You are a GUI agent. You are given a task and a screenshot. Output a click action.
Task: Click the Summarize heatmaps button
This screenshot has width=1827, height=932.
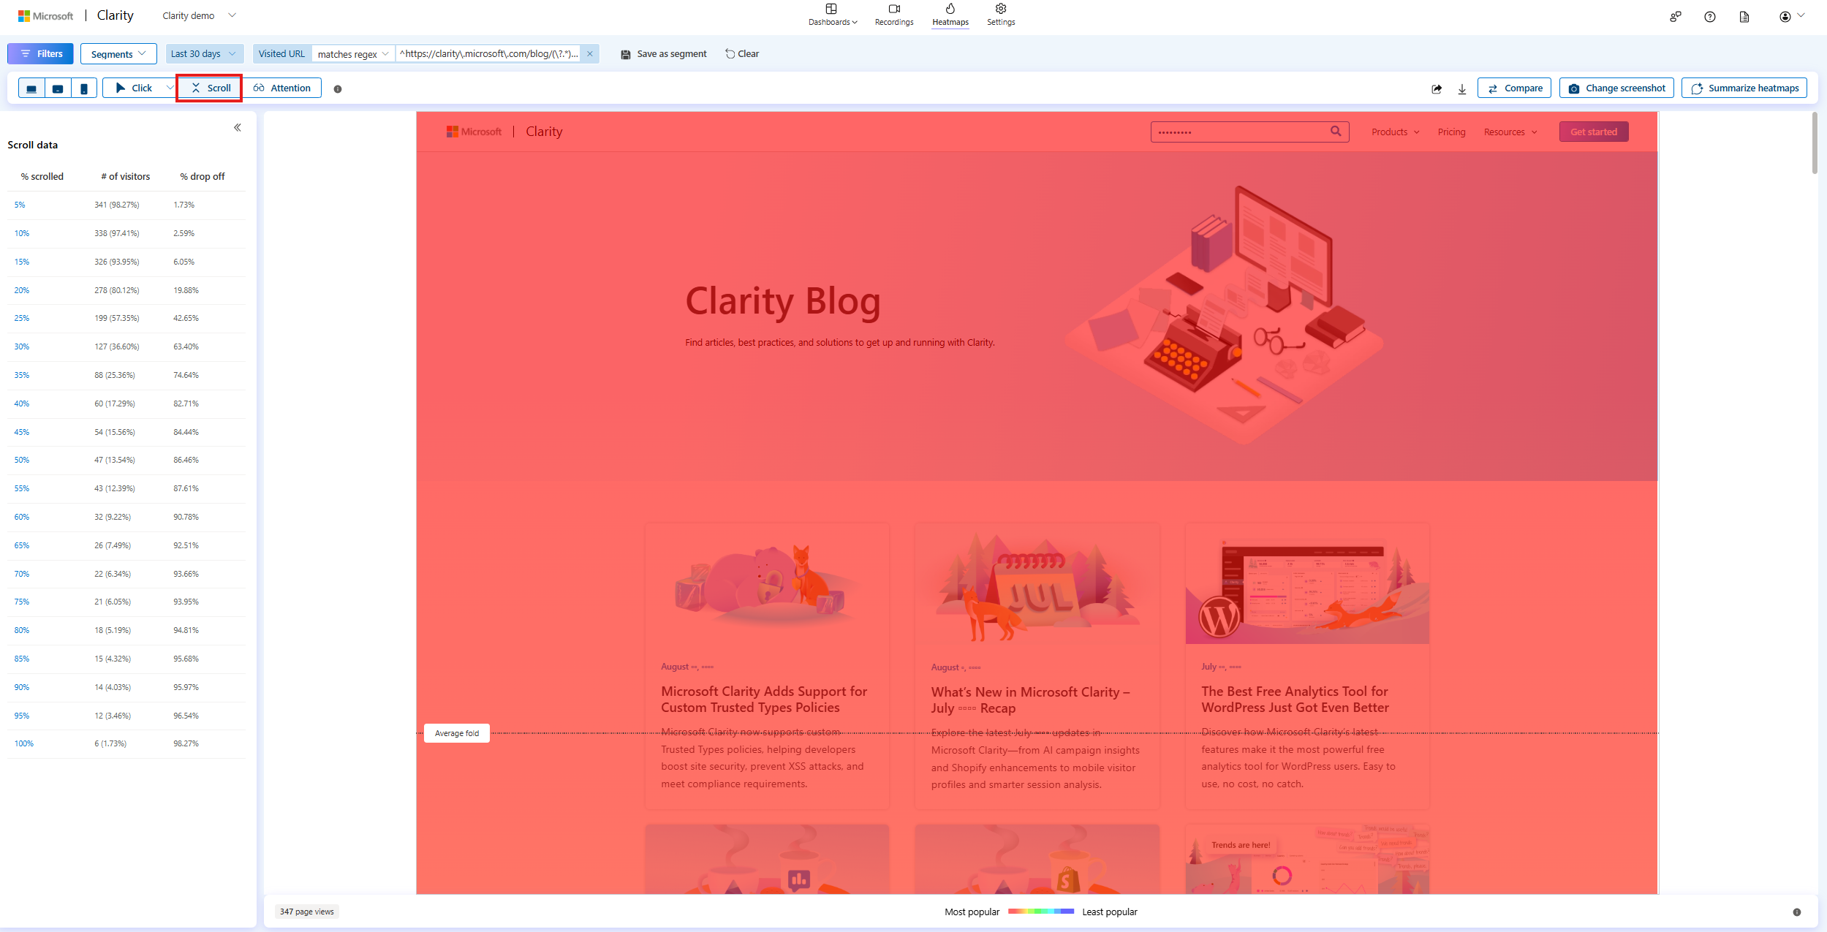[x=1744, y=88]
